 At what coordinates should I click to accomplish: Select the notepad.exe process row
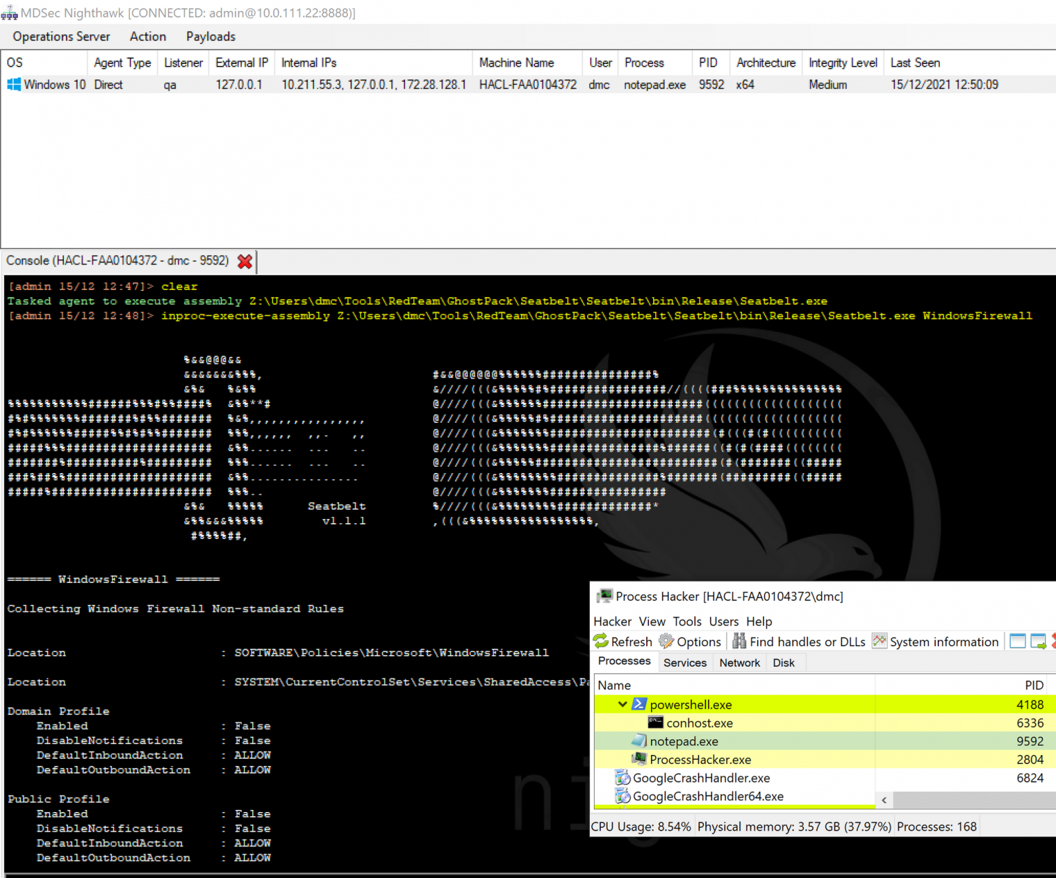pyautogui.click(x=684, y=741)
